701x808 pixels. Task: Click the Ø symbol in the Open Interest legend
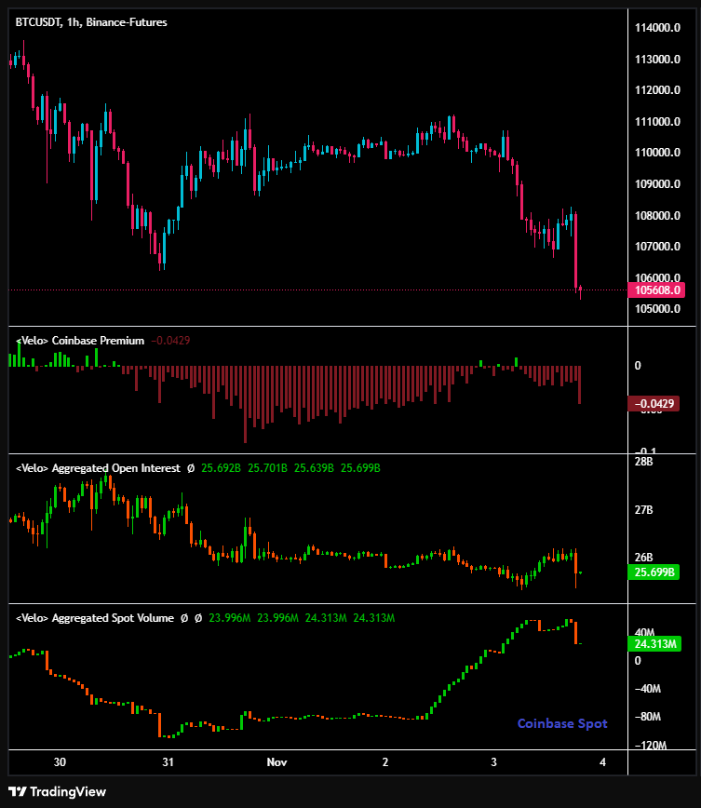(191, 468)
